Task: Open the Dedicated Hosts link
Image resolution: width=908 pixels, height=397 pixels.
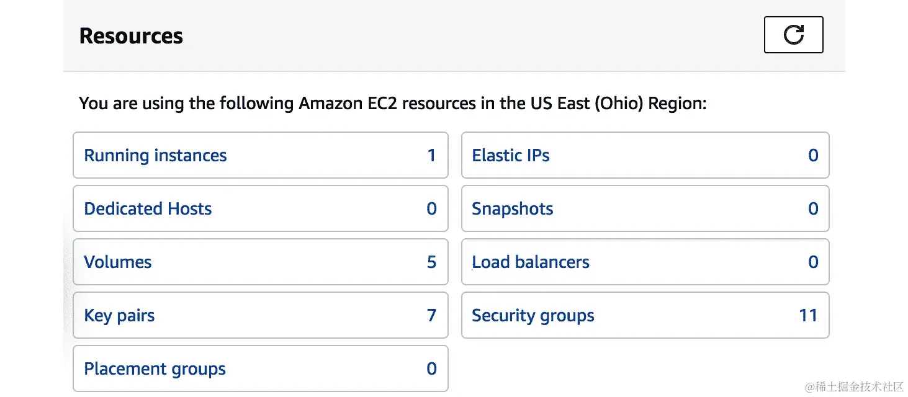Action: pos(148,208)
